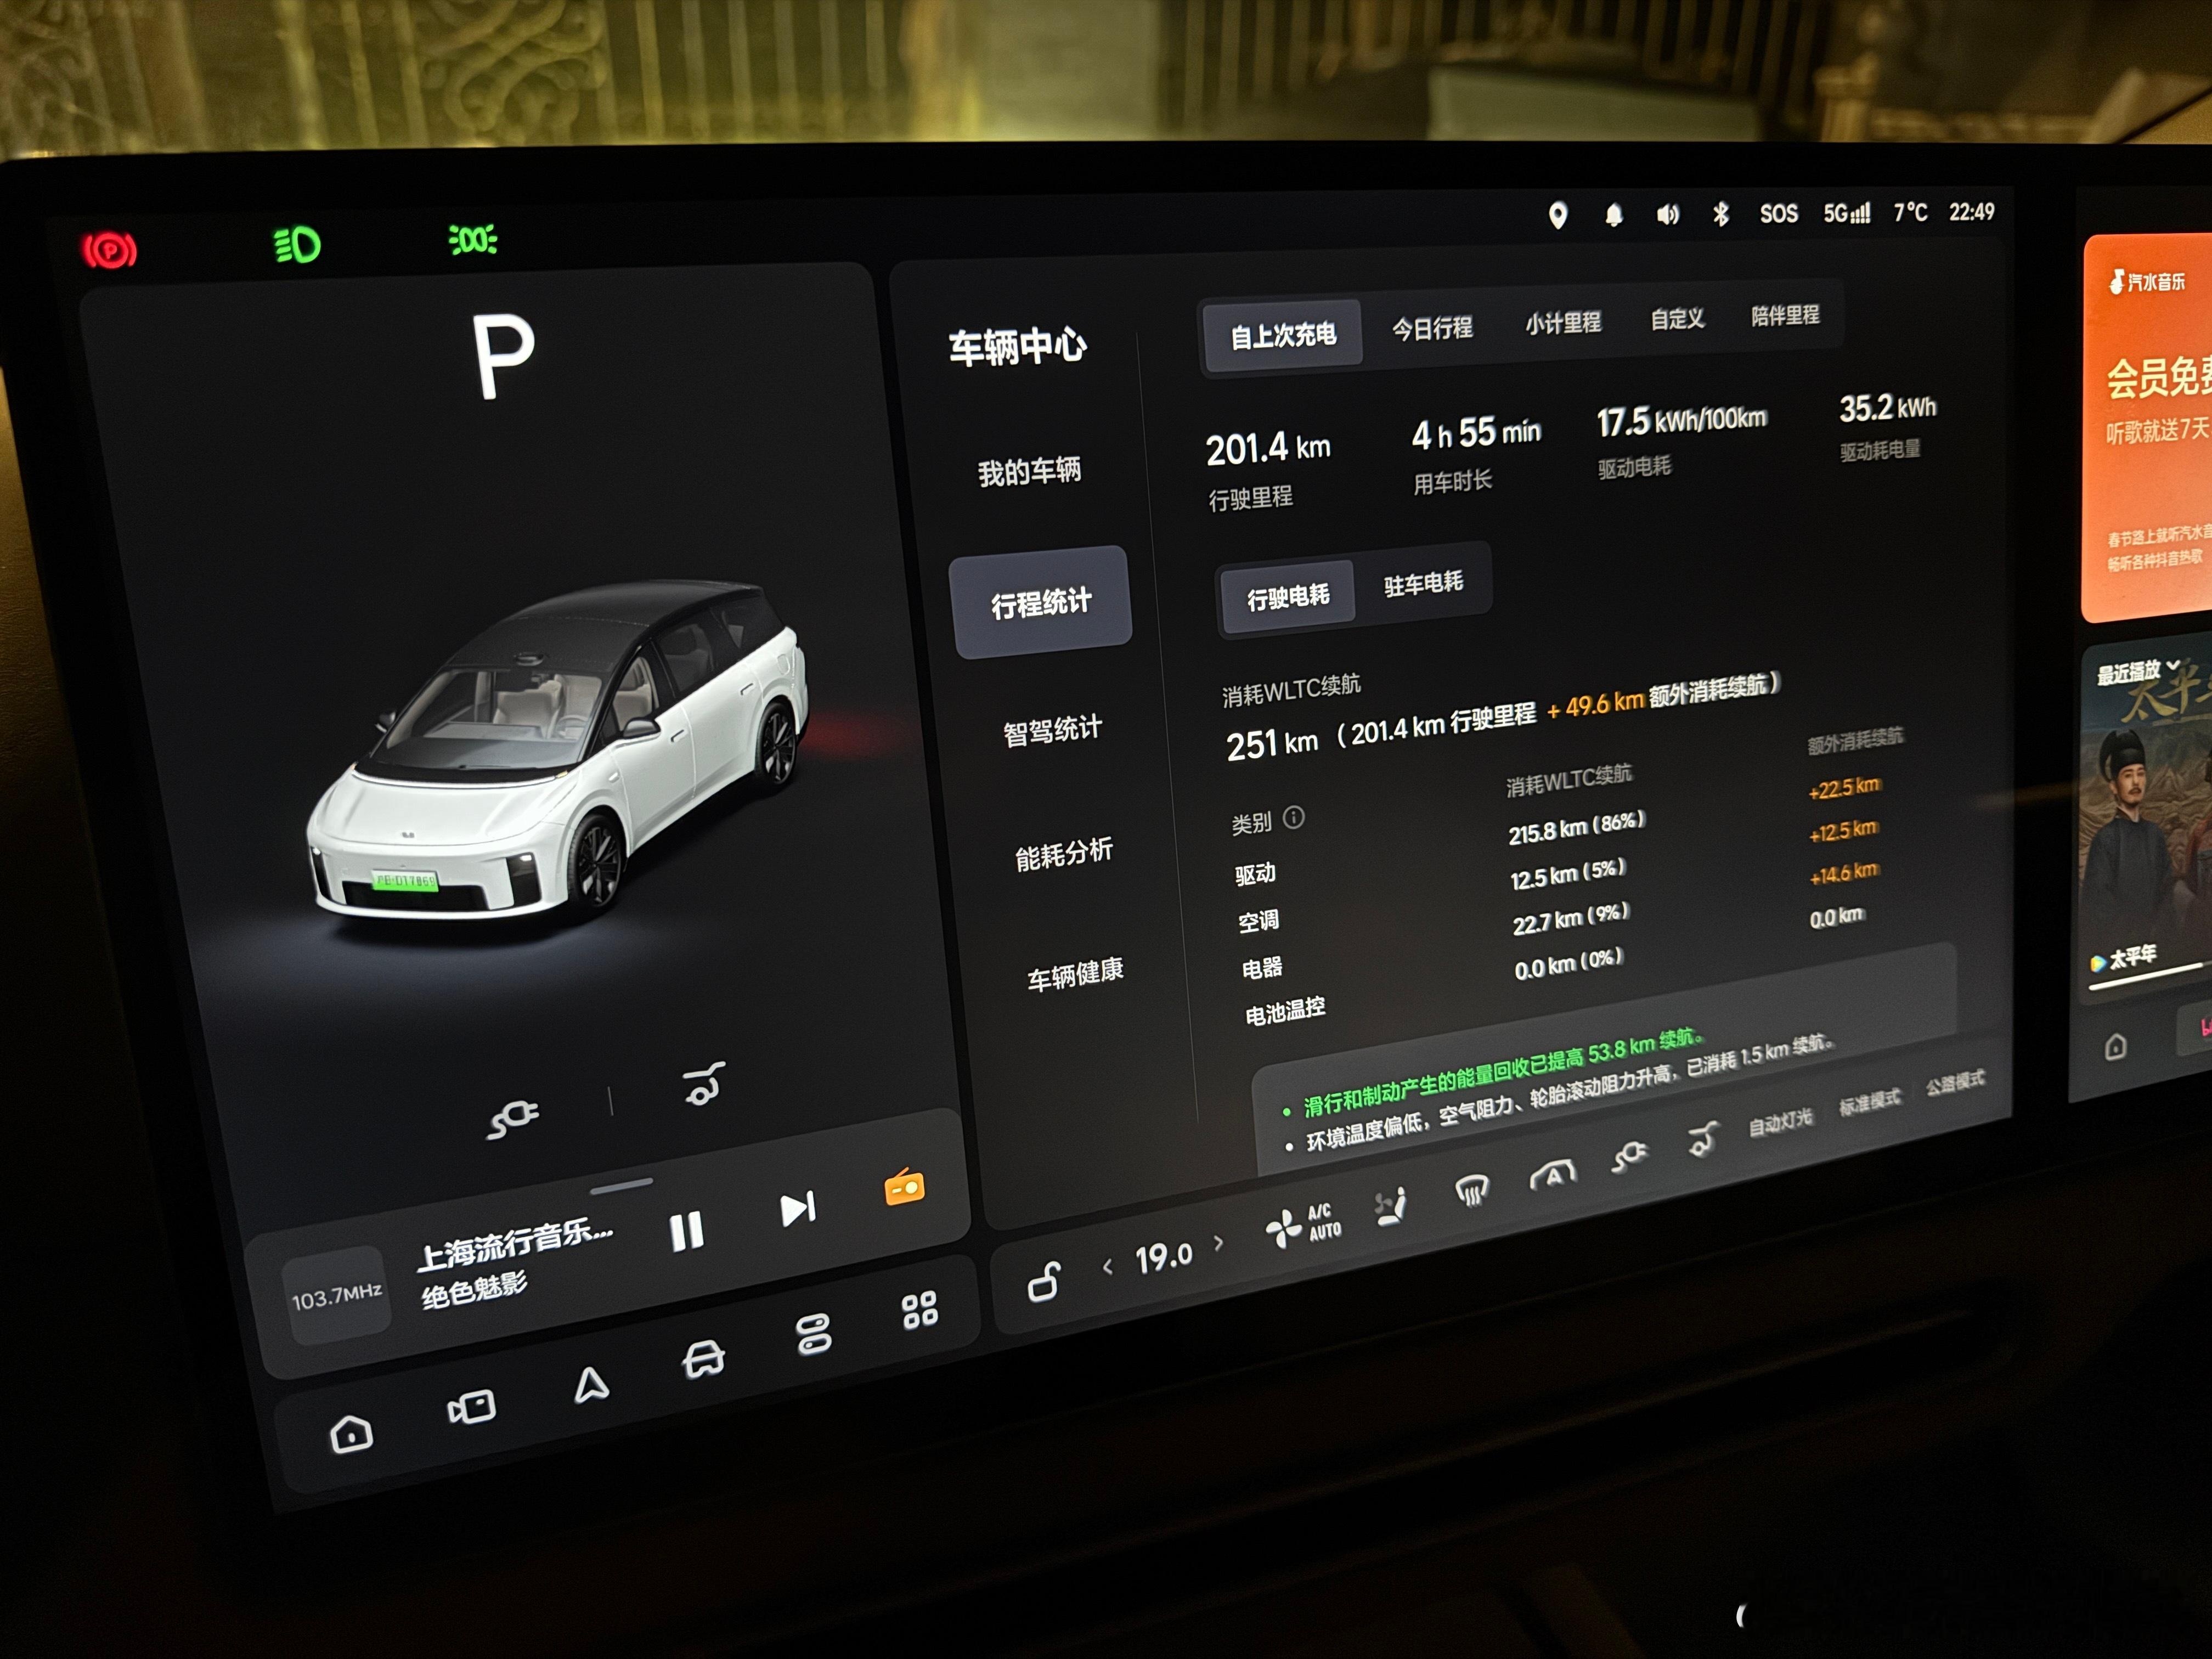The width and height of the screenshot is (2212, 1659).
Task: Decrease temperature with left chevron
Action: [1107, 1267]
